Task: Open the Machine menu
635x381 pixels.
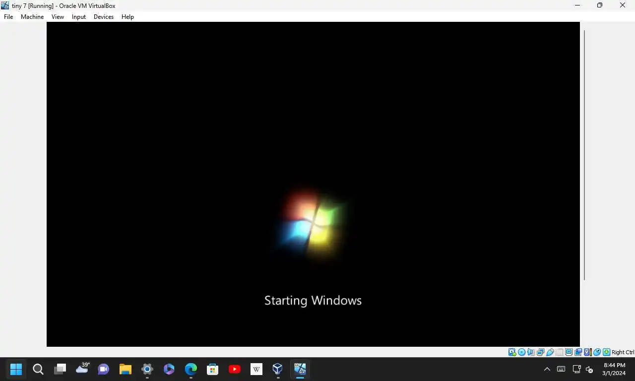Action: (32, 17)
